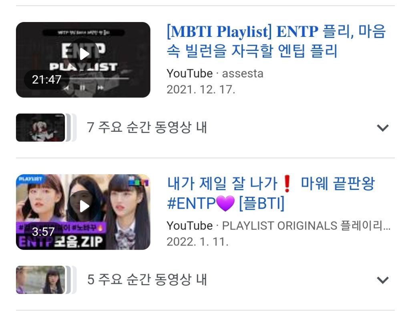Click the 5 주요 순간 동영상 내 label
Viewport: 410px width, 314px height.
pyautogui.click(x=147, y=280)
